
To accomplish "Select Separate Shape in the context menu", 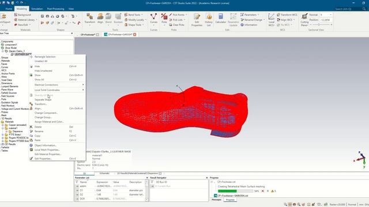I will (57, 99).
